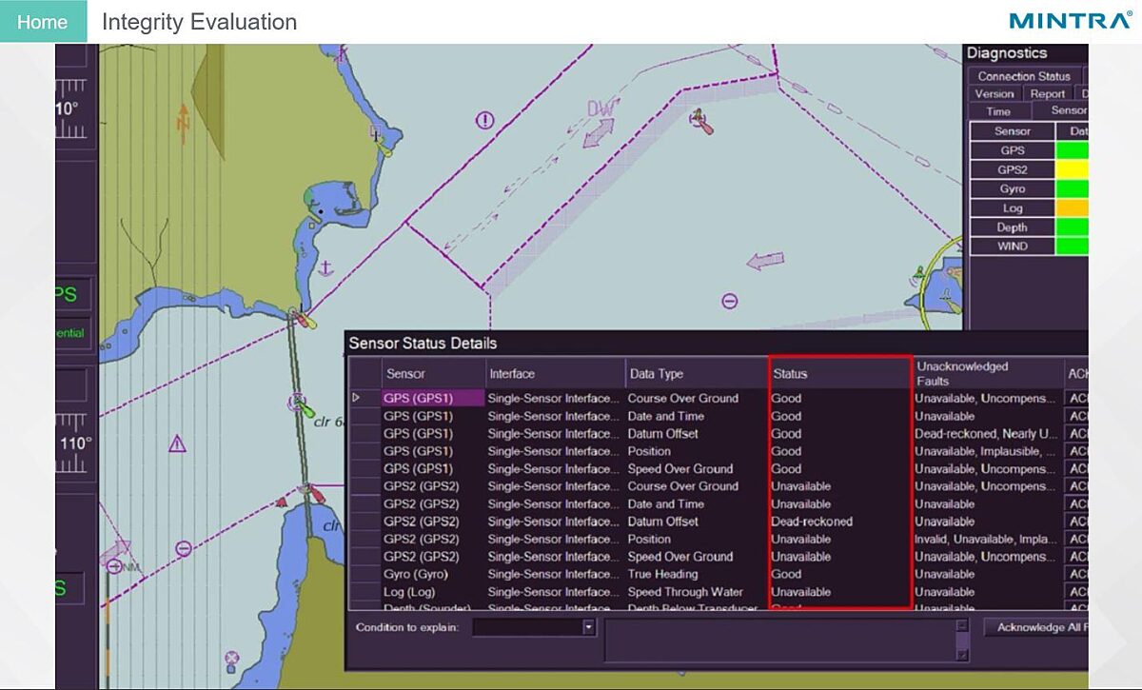Click the Acknowledge All button
1142x690 pixels.
click(x=1035, y=627)
